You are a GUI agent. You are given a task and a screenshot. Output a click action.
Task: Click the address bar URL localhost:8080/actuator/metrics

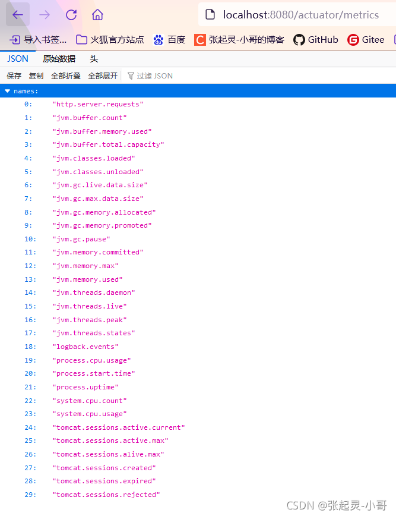[300, 14]
